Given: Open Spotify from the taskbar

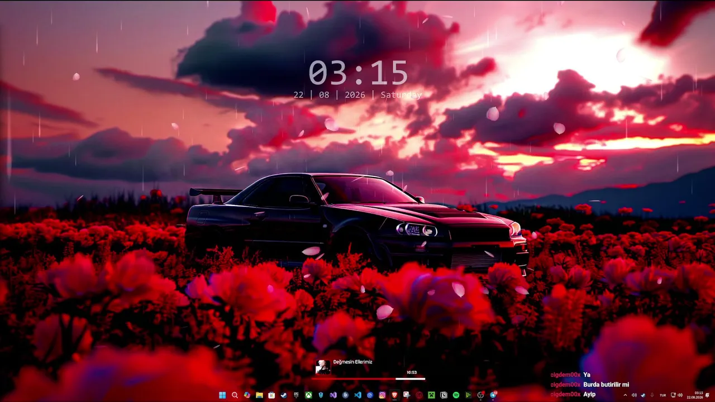Looking at the screenshot, I should 456,395.
